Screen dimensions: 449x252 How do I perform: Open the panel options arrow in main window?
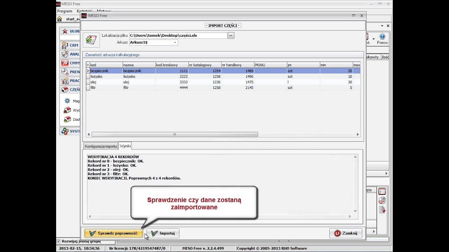pyautogui.click(x=382, y=26)
